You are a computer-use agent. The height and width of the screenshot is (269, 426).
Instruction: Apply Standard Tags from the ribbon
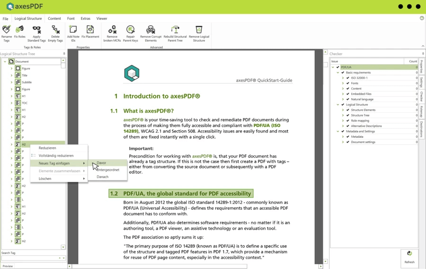(36, 34)
